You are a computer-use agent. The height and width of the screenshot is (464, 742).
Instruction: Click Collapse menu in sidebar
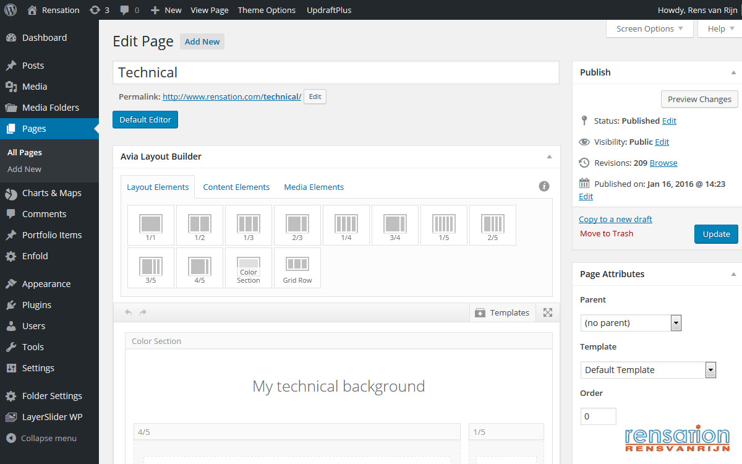pos(49,438)
